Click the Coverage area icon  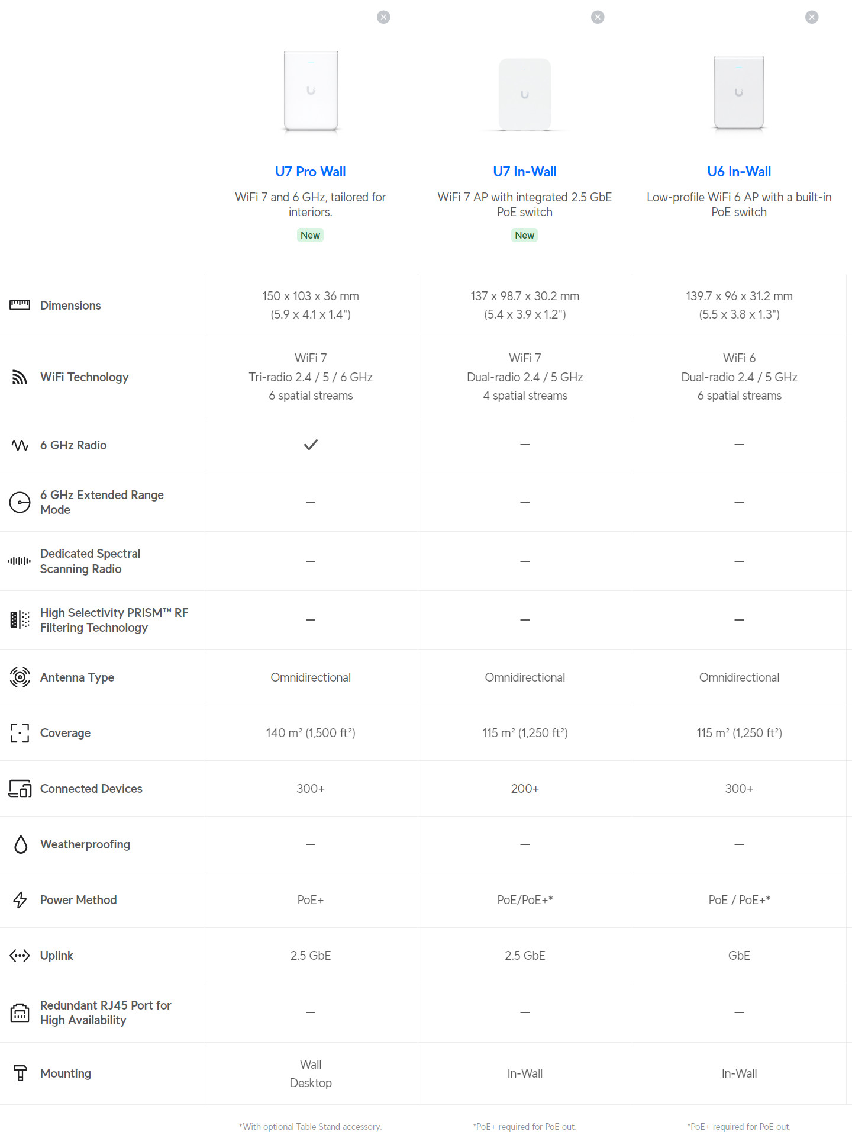[x=20, y=733]
